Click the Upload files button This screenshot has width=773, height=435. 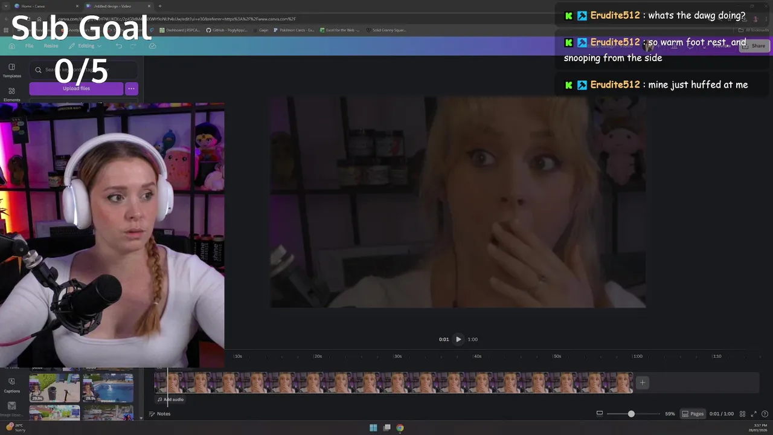click(x=76, y=88)
